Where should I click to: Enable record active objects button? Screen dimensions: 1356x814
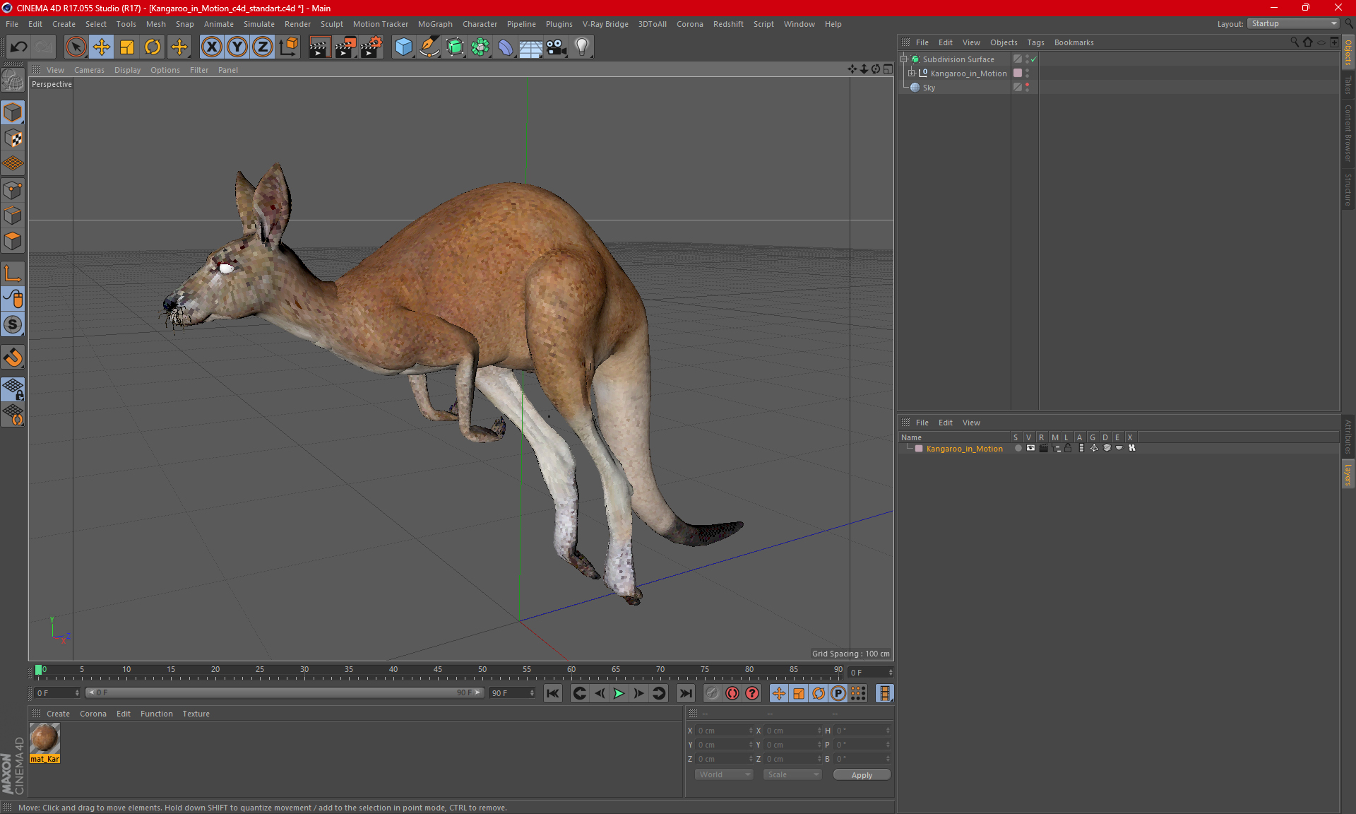tap(713, 693)
